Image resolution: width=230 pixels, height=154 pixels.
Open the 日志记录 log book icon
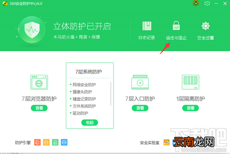point(147,26)
